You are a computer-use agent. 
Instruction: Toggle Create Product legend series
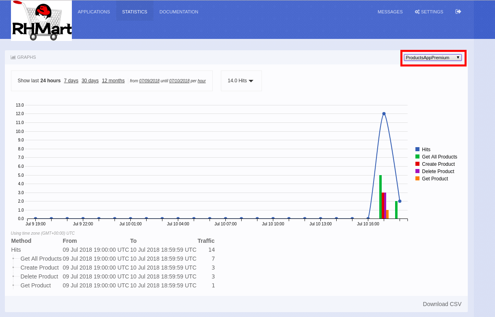(x=438, y=164)
